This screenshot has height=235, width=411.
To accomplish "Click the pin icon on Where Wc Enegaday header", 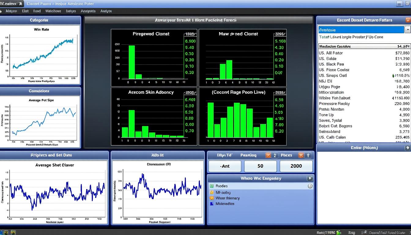I will click(310, 178).
